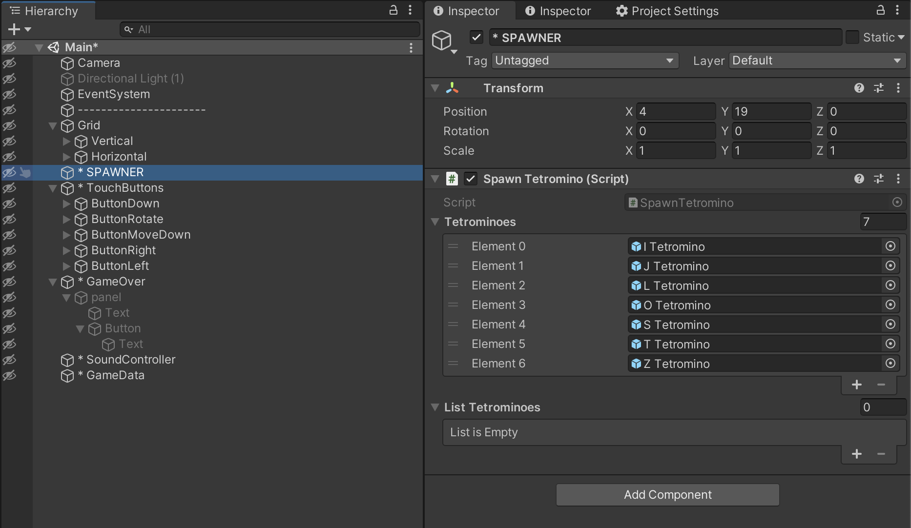Add an element to the Tetrominoes list
Viewport: 911px width, 528px height.
pos(857,385)
